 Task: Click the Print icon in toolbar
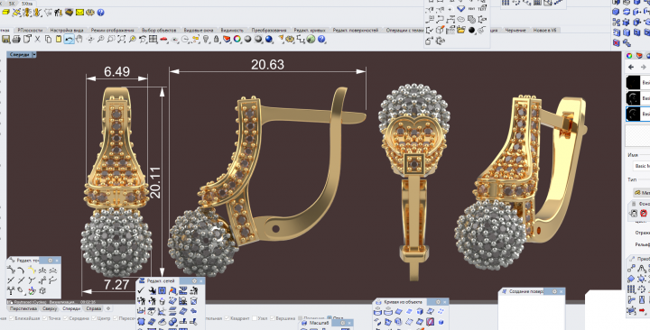coord(16,40)
